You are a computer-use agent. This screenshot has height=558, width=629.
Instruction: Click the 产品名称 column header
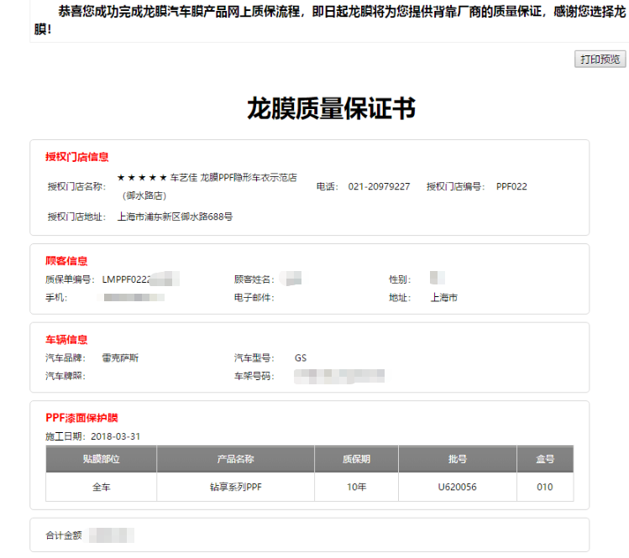(x=235, y=459)
